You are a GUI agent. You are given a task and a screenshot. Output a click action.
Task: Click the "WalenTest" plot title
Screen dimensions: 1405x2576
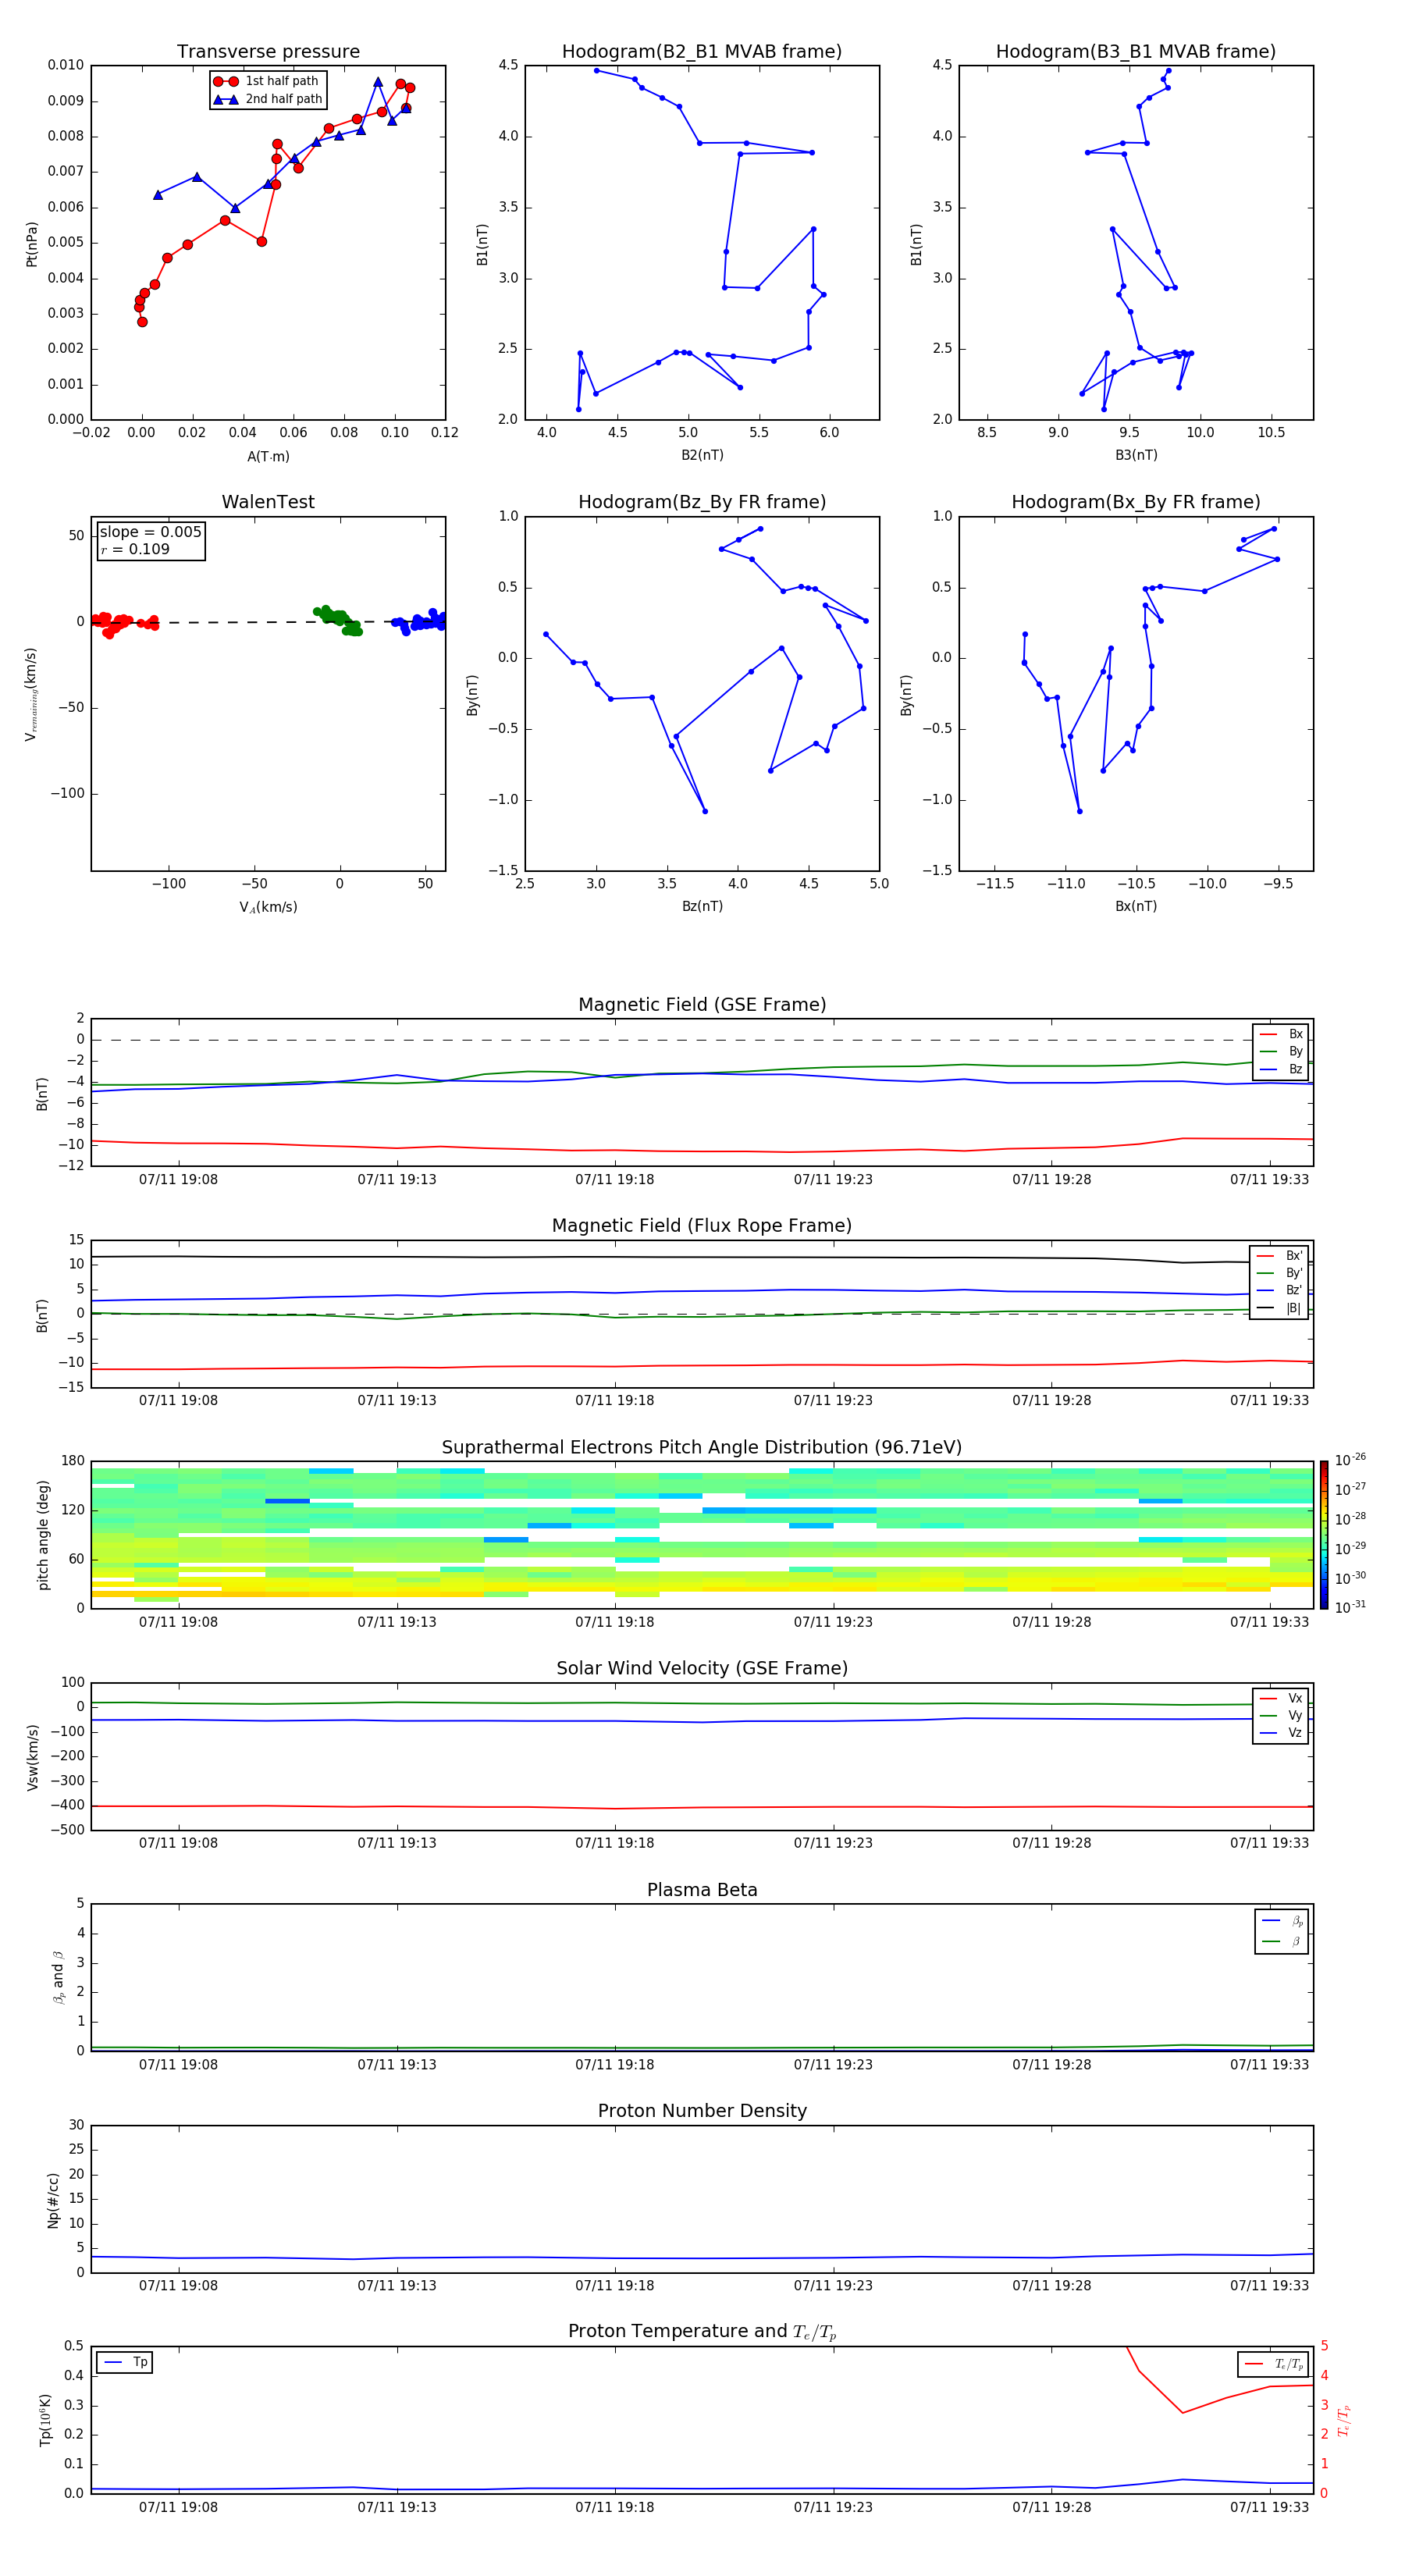point(268,502)
